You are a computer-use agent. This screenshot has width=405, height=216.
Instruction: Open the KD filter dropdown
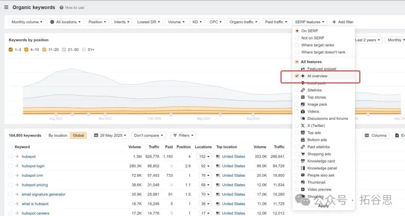point(197,22)
